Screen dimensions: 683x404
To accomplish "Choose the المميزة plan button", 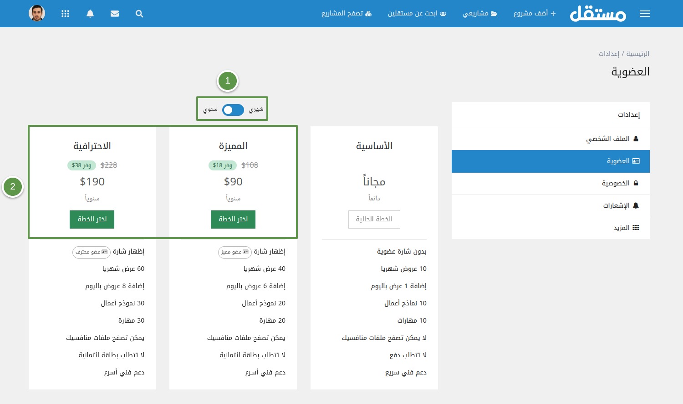I will point(233,219).
